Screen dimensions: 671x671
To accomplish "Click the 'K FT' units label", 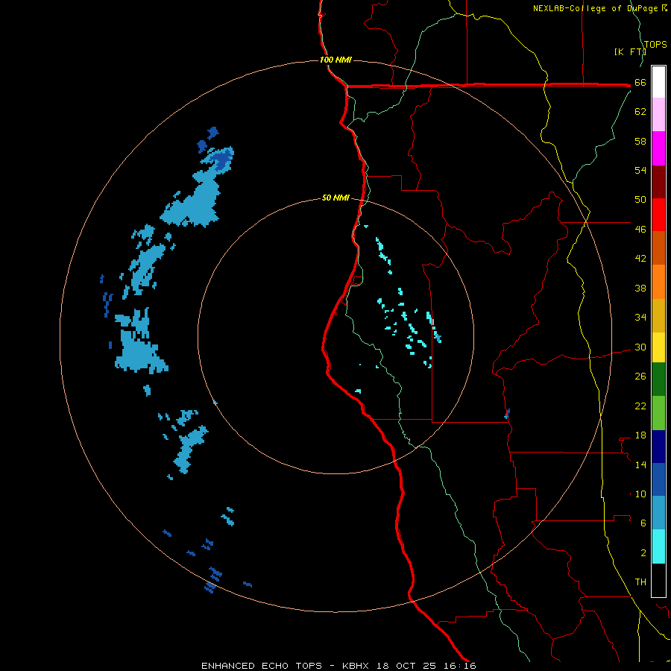I will pyautogui.click(x=631, y=51).
